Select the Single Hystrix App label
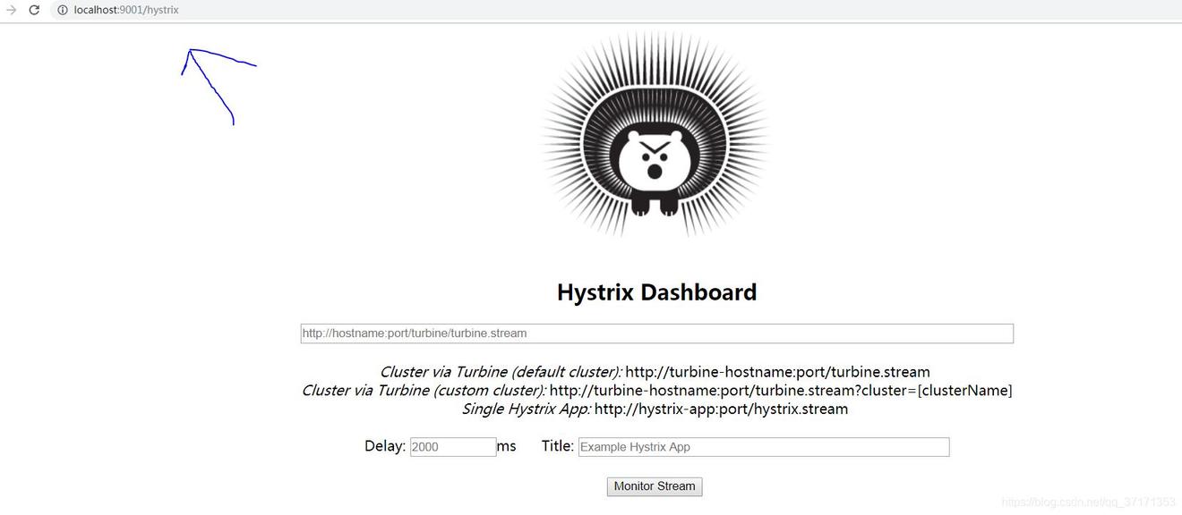Viewport: 1182px width, 515px height. click(x=527, y=409)
